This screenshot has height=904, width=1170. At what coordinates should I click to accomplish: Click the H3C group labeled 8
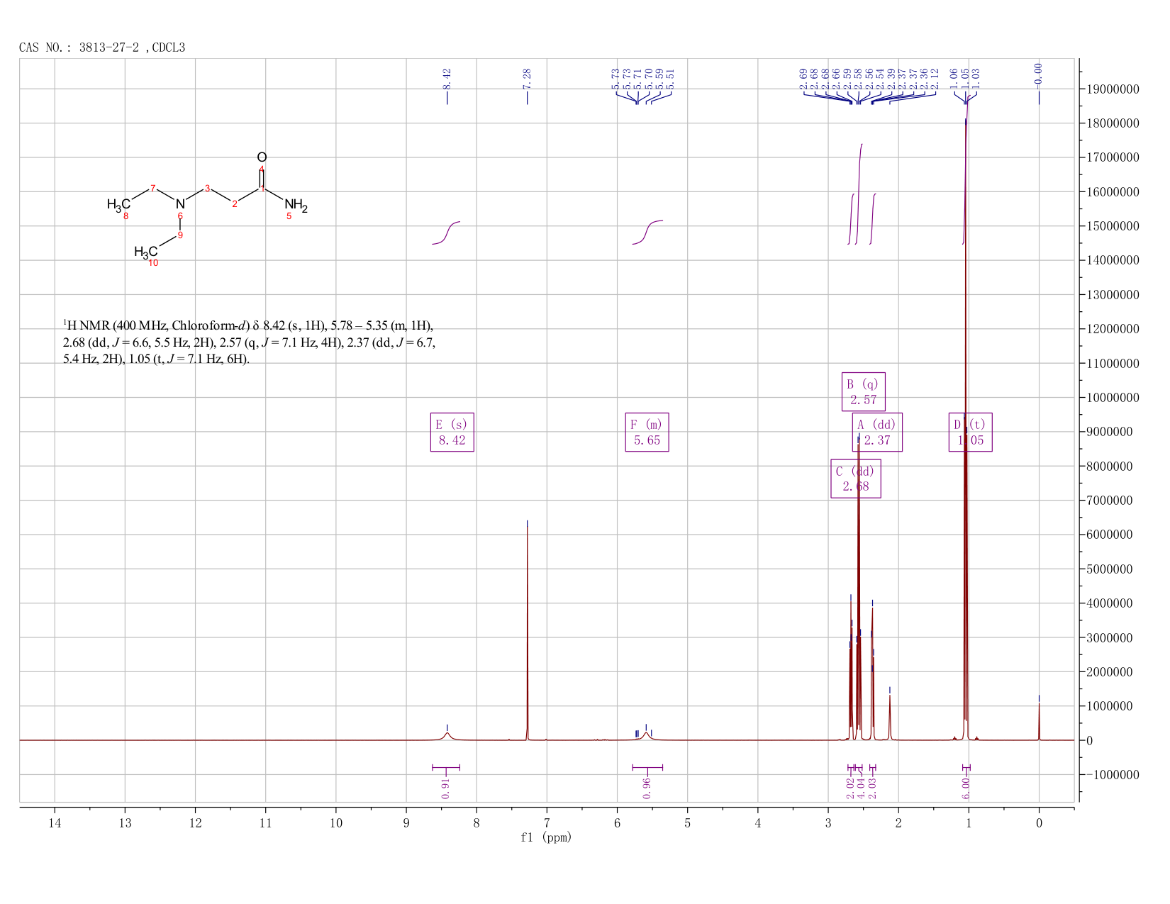coord(118,205)
